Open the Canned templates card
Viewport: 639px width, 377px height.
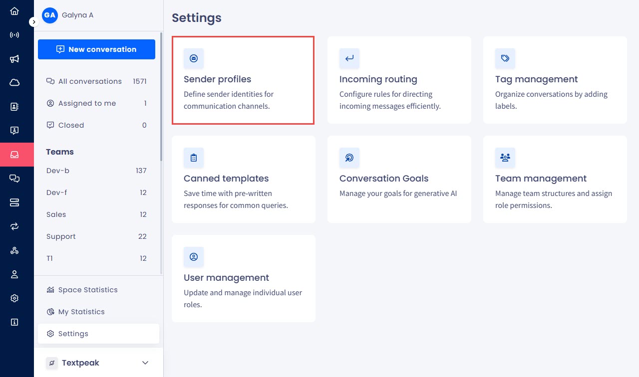click(x=244, y=179)
